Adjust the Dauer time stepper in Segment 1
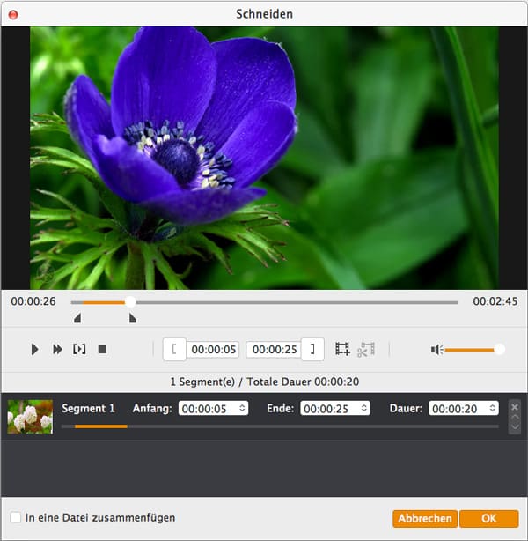The width and height of the screenshot is (528, 541). click(x=491, y=409)
